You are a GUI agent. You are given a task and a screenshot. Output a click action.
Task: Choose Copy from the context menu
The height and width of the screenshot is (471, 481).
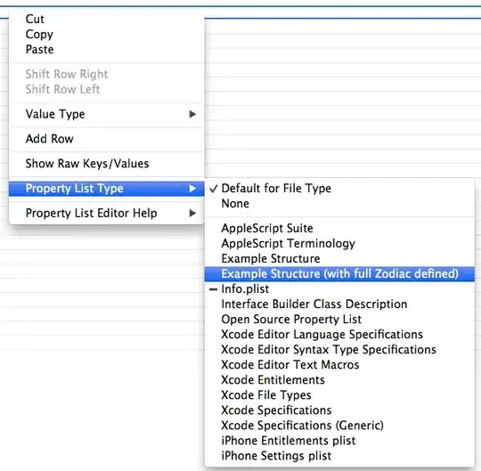[x=107, y=35]
